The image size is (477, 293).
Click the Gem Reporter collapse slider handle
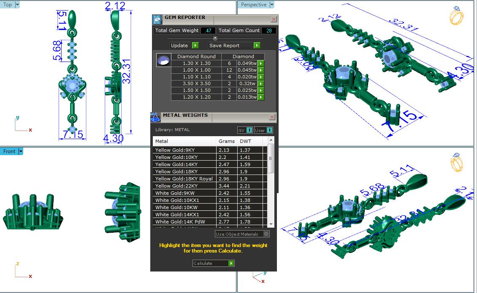point(215,38)
